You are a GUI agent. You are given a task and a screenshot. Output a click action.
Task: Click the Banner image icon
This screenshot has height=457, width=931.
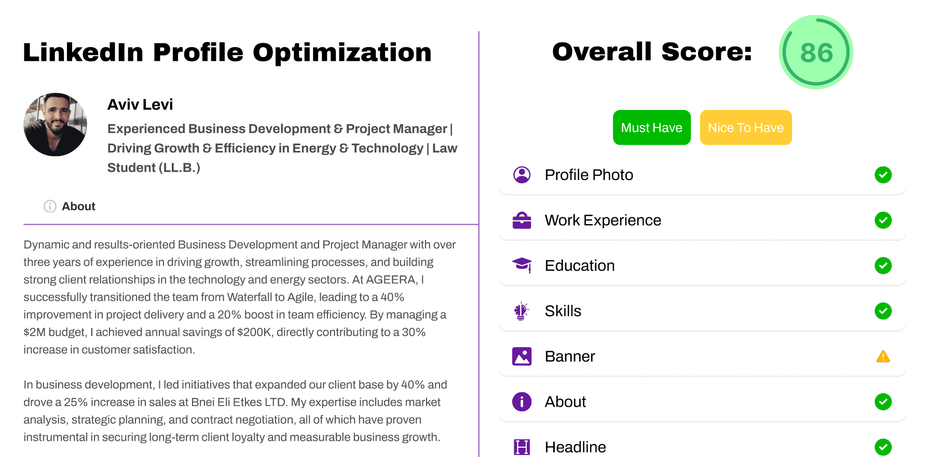522,356
